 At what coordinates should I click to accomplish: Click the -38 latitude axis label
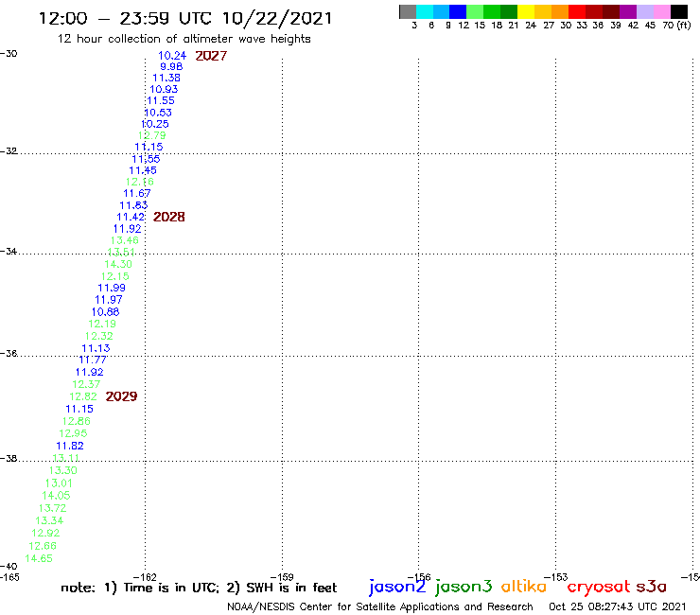point(9,459)
